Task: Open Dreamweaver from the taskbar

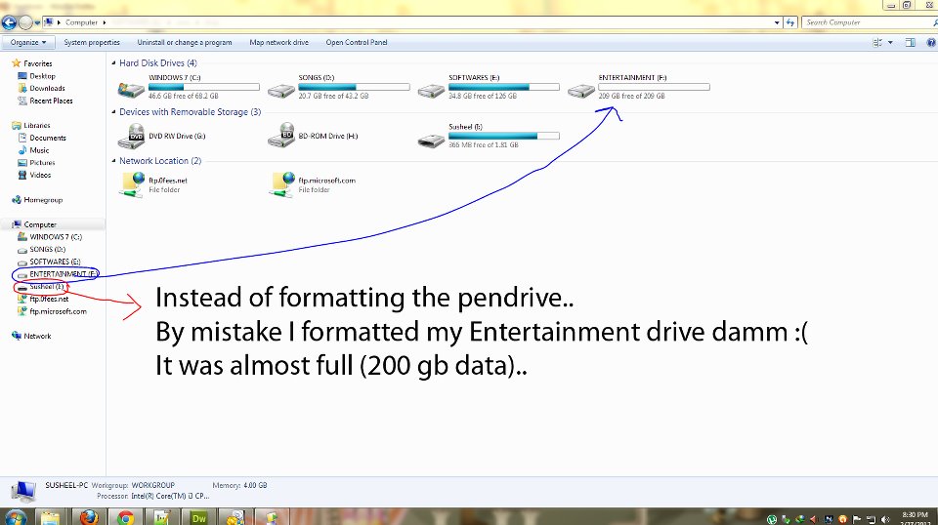Action: pyautogui.click(x=200, y=517)
